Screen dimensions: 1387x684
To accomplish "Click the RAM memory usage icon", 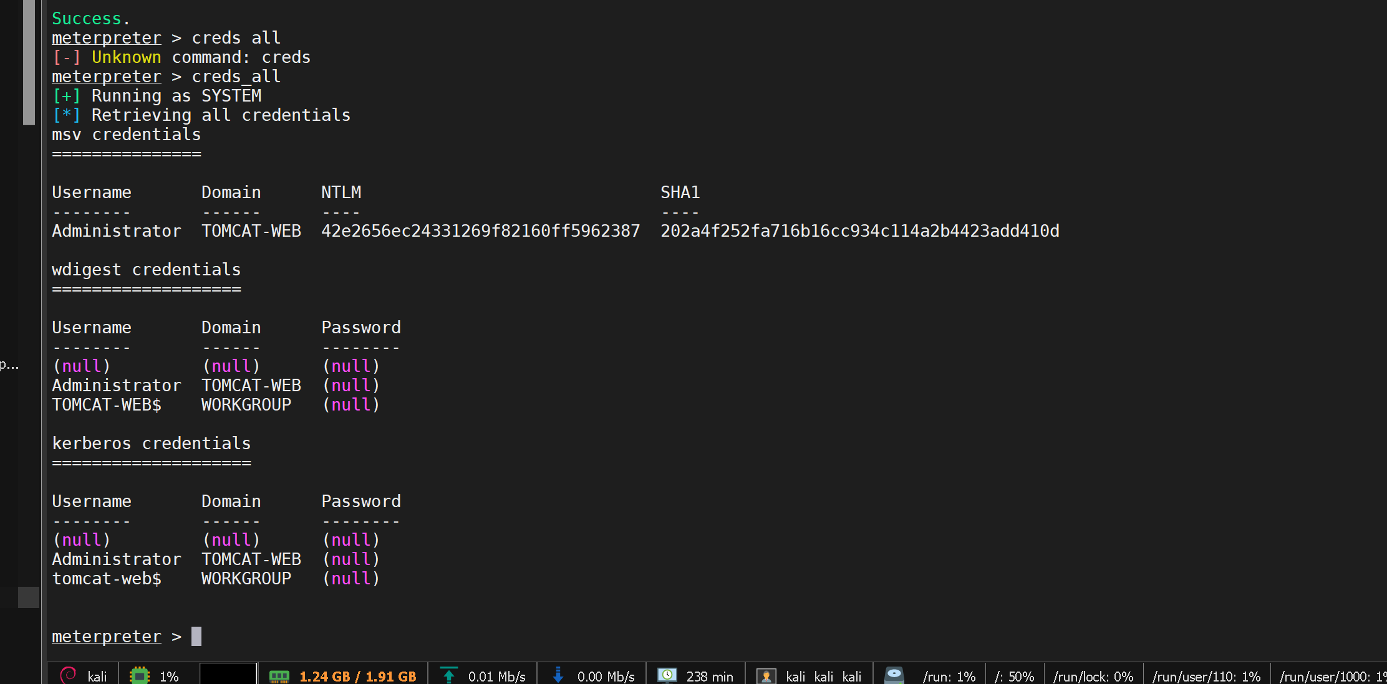I will pos(279,676).
